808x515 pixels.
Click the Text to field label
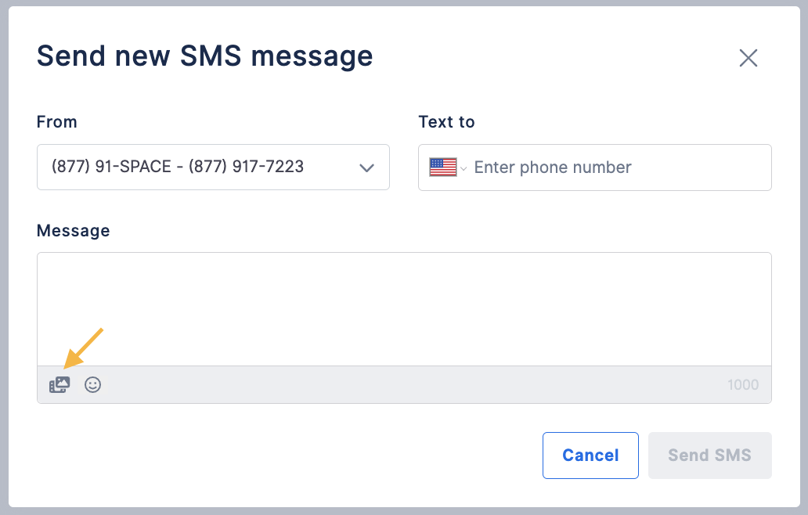[446, 122]
